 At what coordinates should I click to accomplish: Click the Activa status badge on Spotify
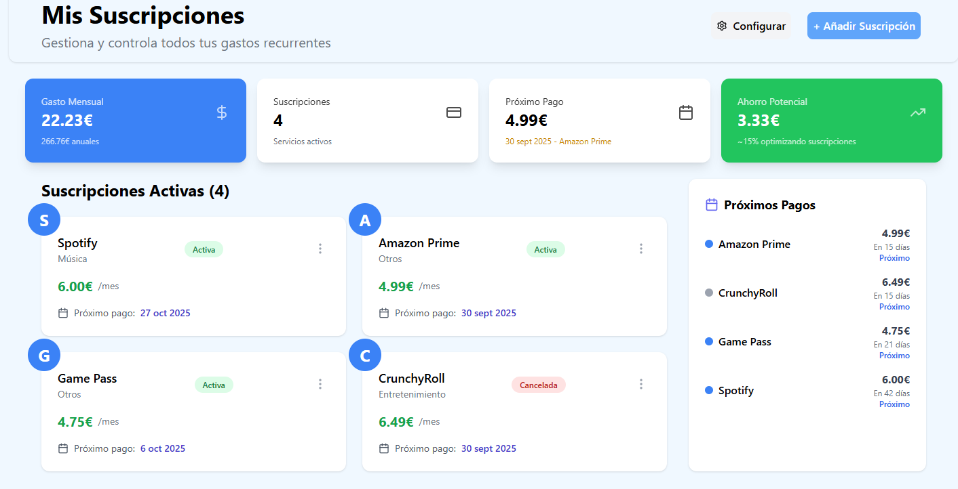click(x=204, y=250)
